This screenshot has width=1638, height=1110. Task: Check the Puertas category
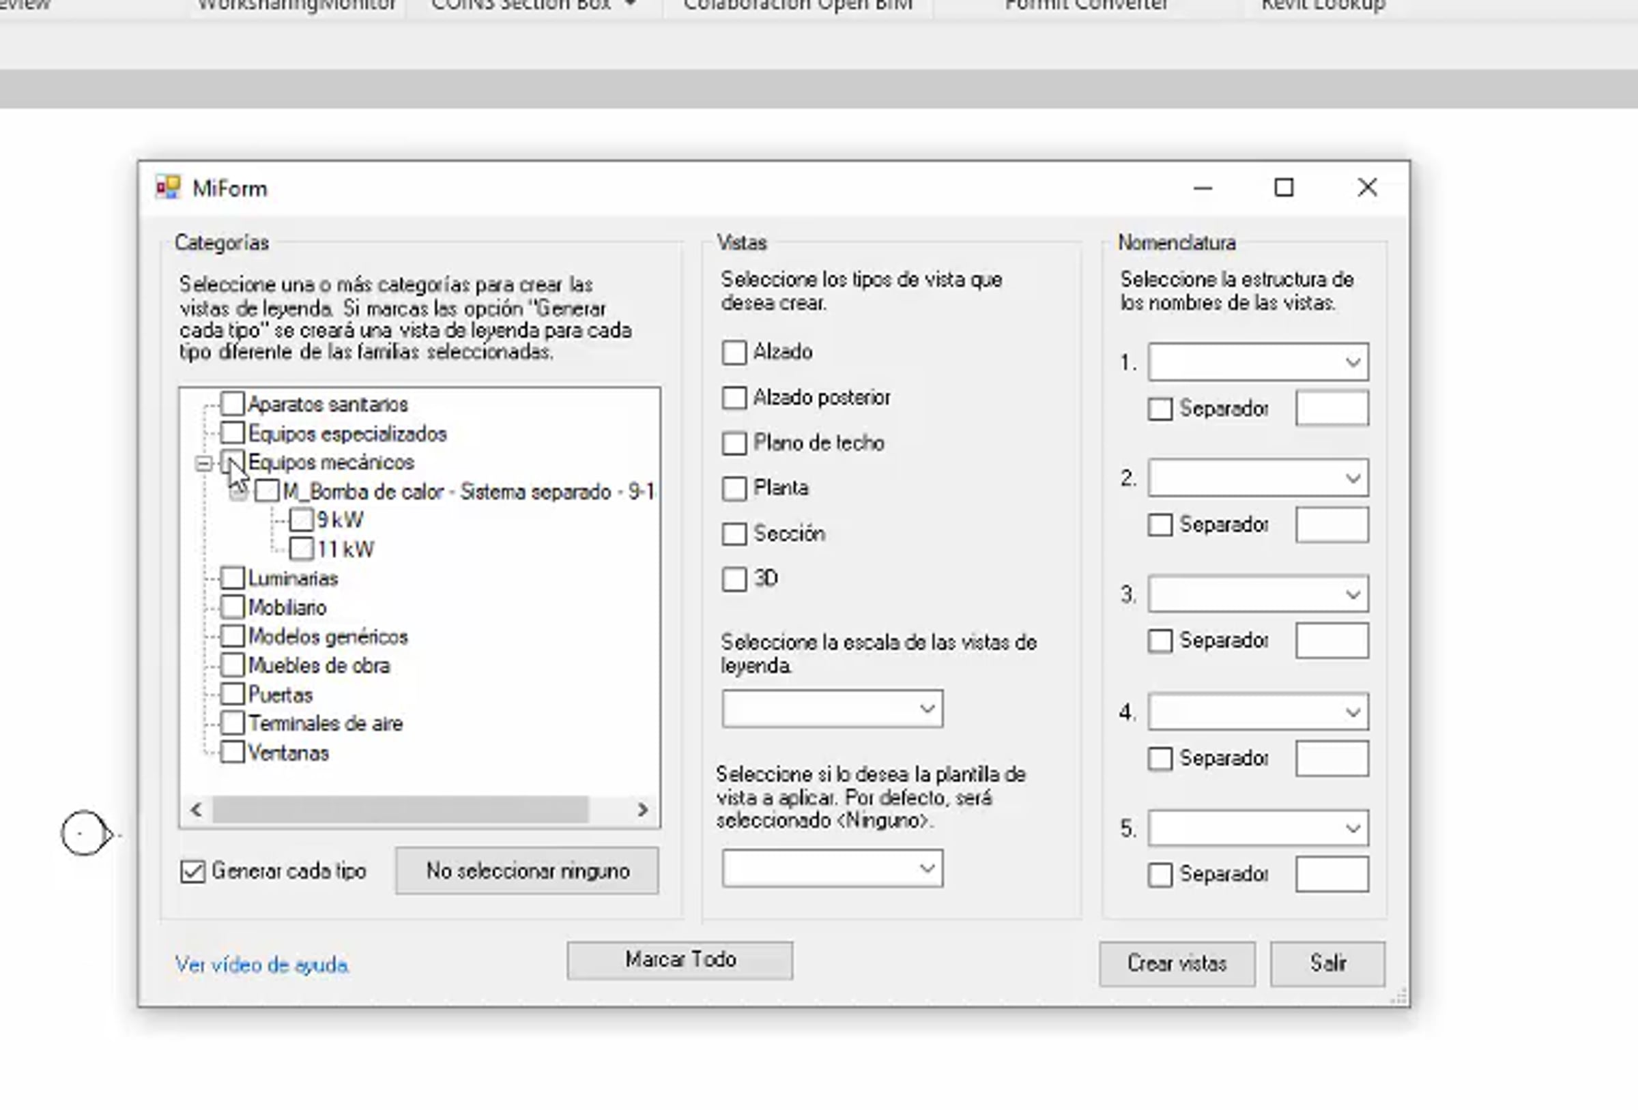pos(233,695)
